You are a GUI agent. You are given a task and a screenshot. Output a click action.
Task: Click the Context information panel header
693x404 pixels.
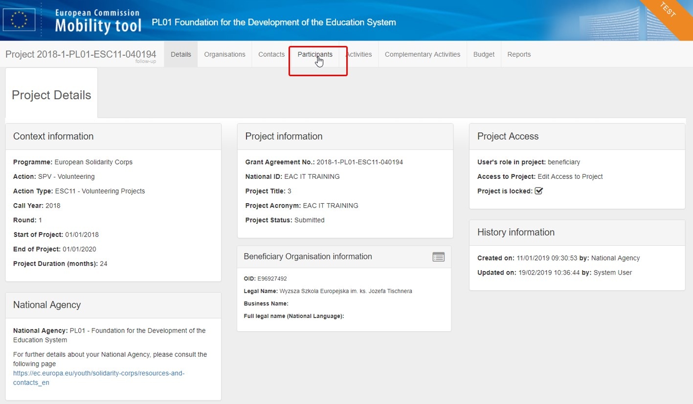pos(113,136)
